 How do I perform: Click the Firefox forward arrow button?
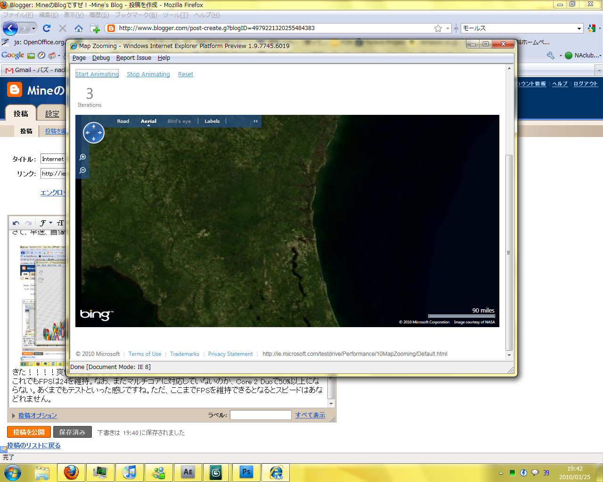[x=25, y=28]
